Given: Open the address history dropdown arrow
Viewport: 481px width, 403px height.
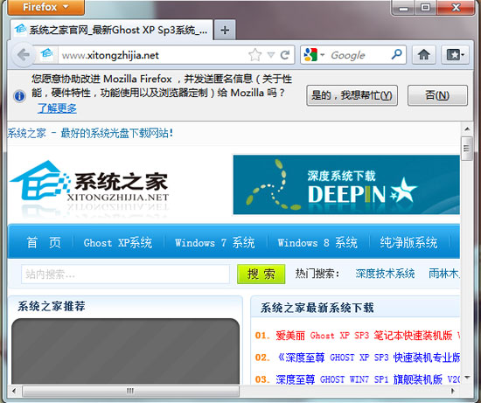Looking at the screenshot, I should coord(270,55).
